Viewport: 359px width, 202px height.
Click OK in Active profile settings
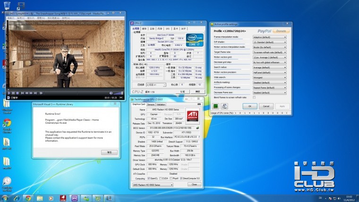pos(250,106)
